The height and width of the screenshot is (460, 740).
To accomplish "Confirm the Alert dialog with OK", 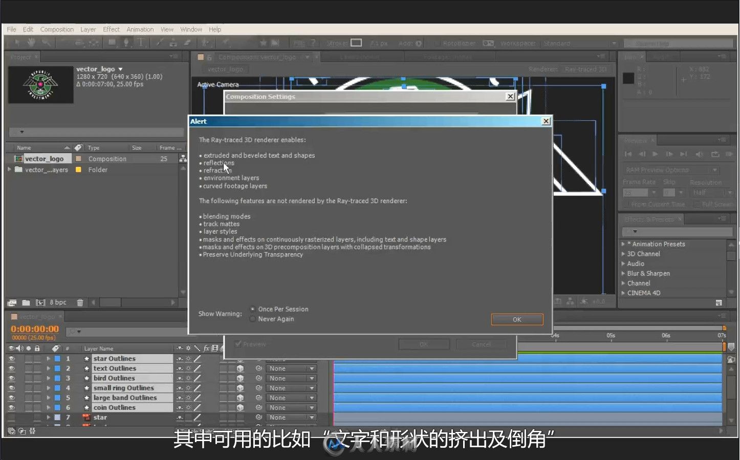I will (x=517, y=319).
